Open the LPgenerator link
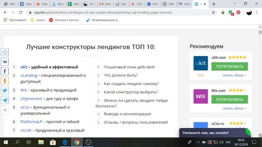 pyautogui.click(x=31, y=99)
